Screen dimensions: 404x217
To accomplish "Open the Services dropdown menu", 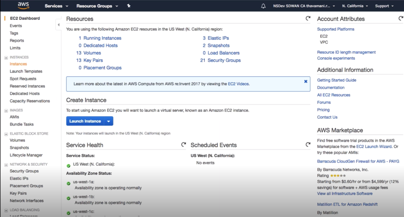I will [56, 6].
